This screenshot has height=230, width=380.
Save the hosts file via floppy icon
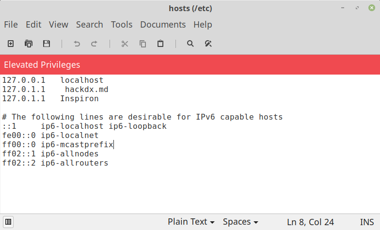click(47, 44)
